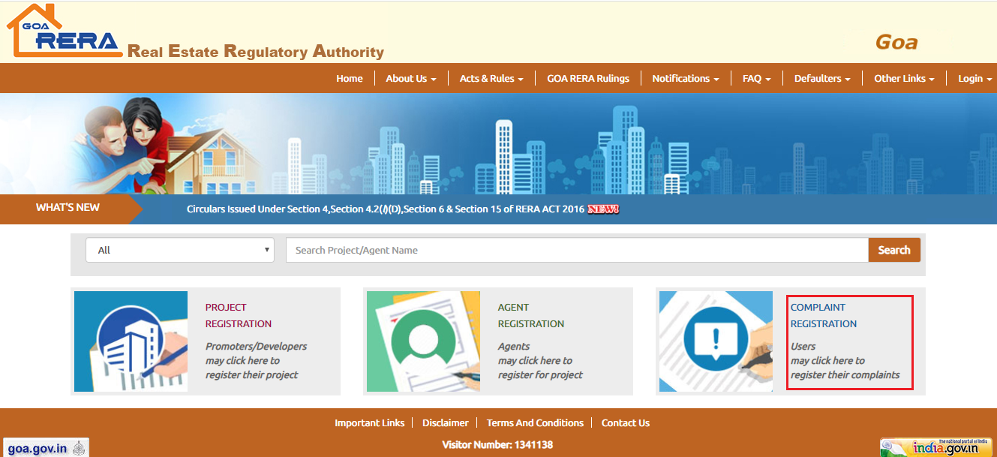Click the Agent Registration clipboard icon
This screenshot has height=457, width=997.
click(423, 341)
